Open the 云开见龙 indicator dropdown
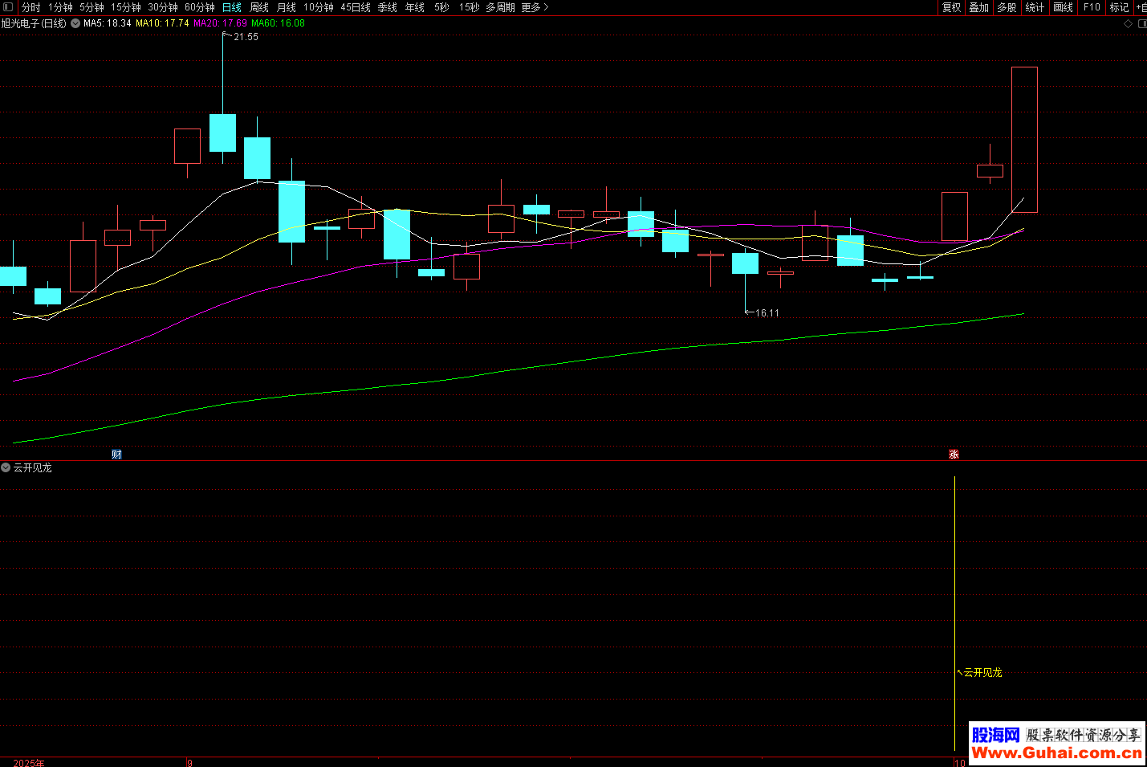The width and height of the screenshot is (1147, 767). click(6, 467)
